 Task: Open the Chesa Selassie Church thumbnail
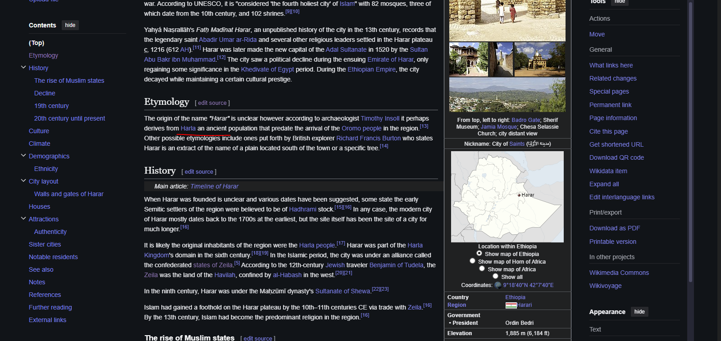(539, 59)
